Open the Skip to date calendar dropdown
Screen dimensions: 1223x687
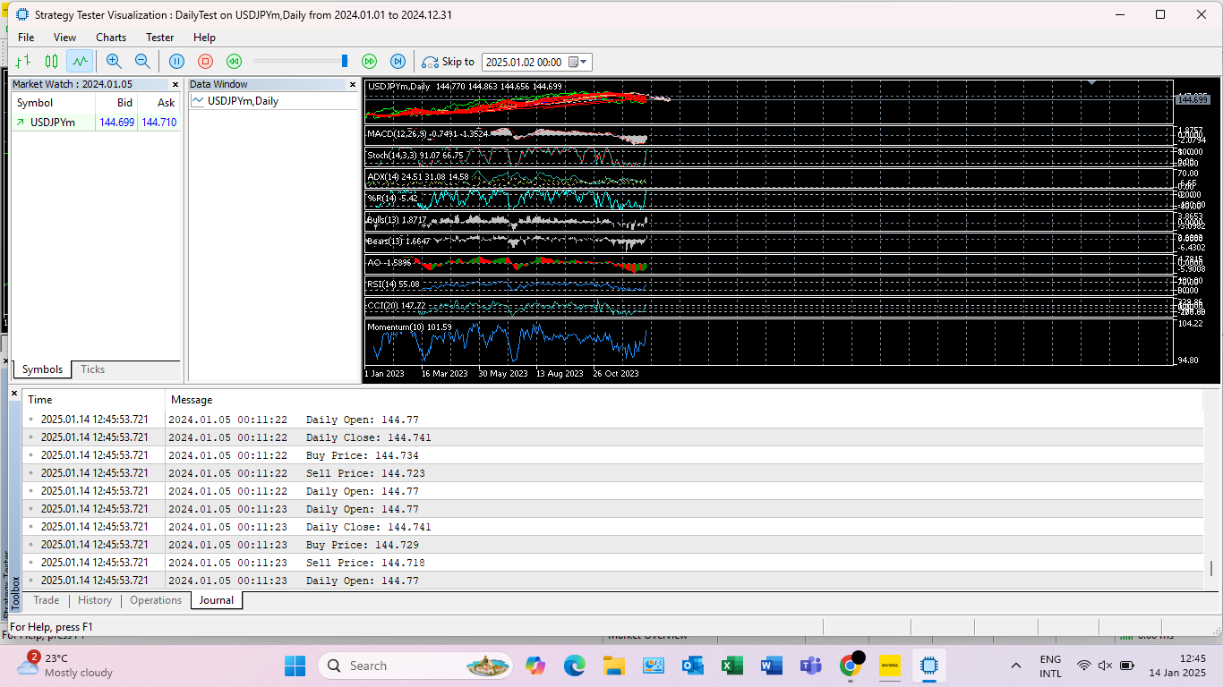click(x=579, y=62)
